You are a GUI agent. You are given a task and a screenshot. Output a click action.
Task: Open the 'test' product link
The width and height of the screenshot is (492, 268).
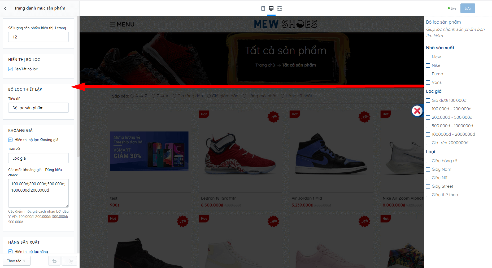pyautogui.click(x=114, y=198)
